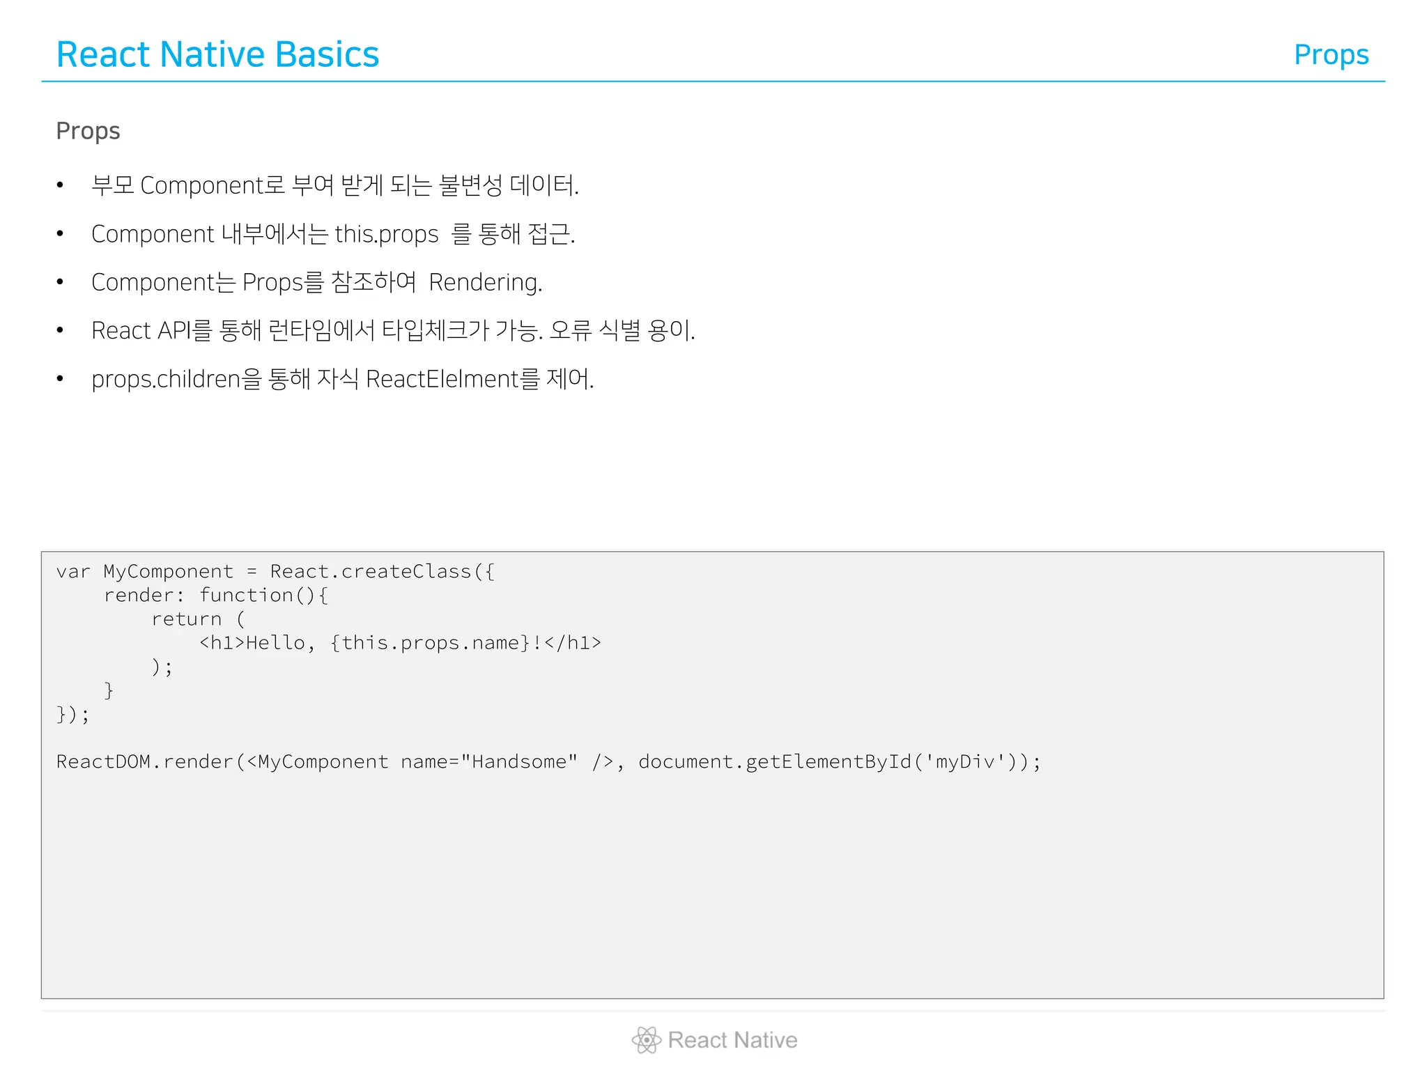Viewport: 1427px width, 1070px height.
Task: Click code line 'var MyComponent = React.createClass({'
Action: (276, 571)
